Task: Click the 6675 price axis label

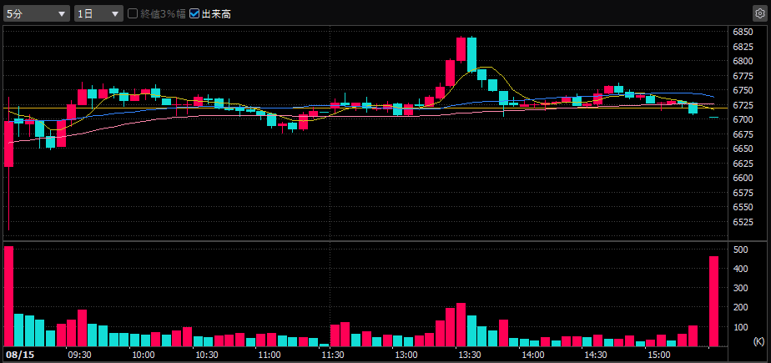Action: [x=743, y=134]
